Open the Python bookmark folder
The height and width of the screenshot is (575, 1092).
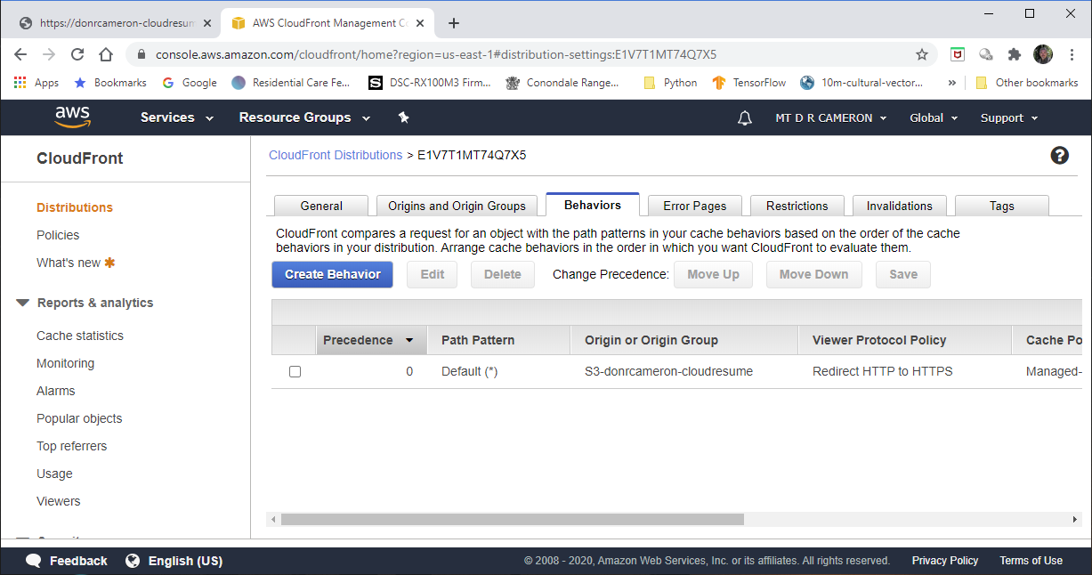click(x=670, y=83)
